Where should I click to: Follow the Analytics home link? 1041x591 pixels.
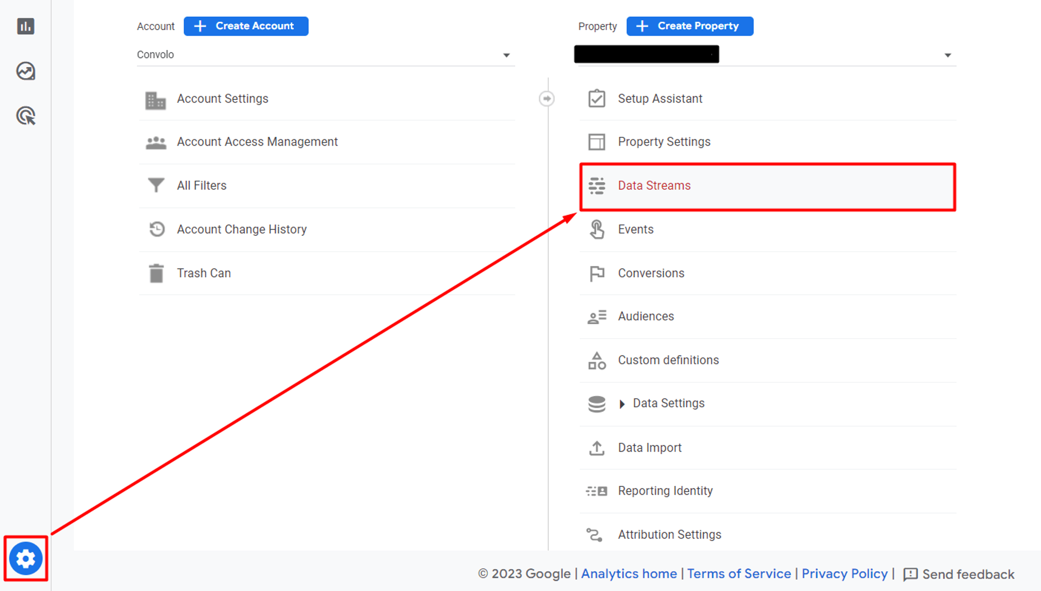click(x=629, y=574)
